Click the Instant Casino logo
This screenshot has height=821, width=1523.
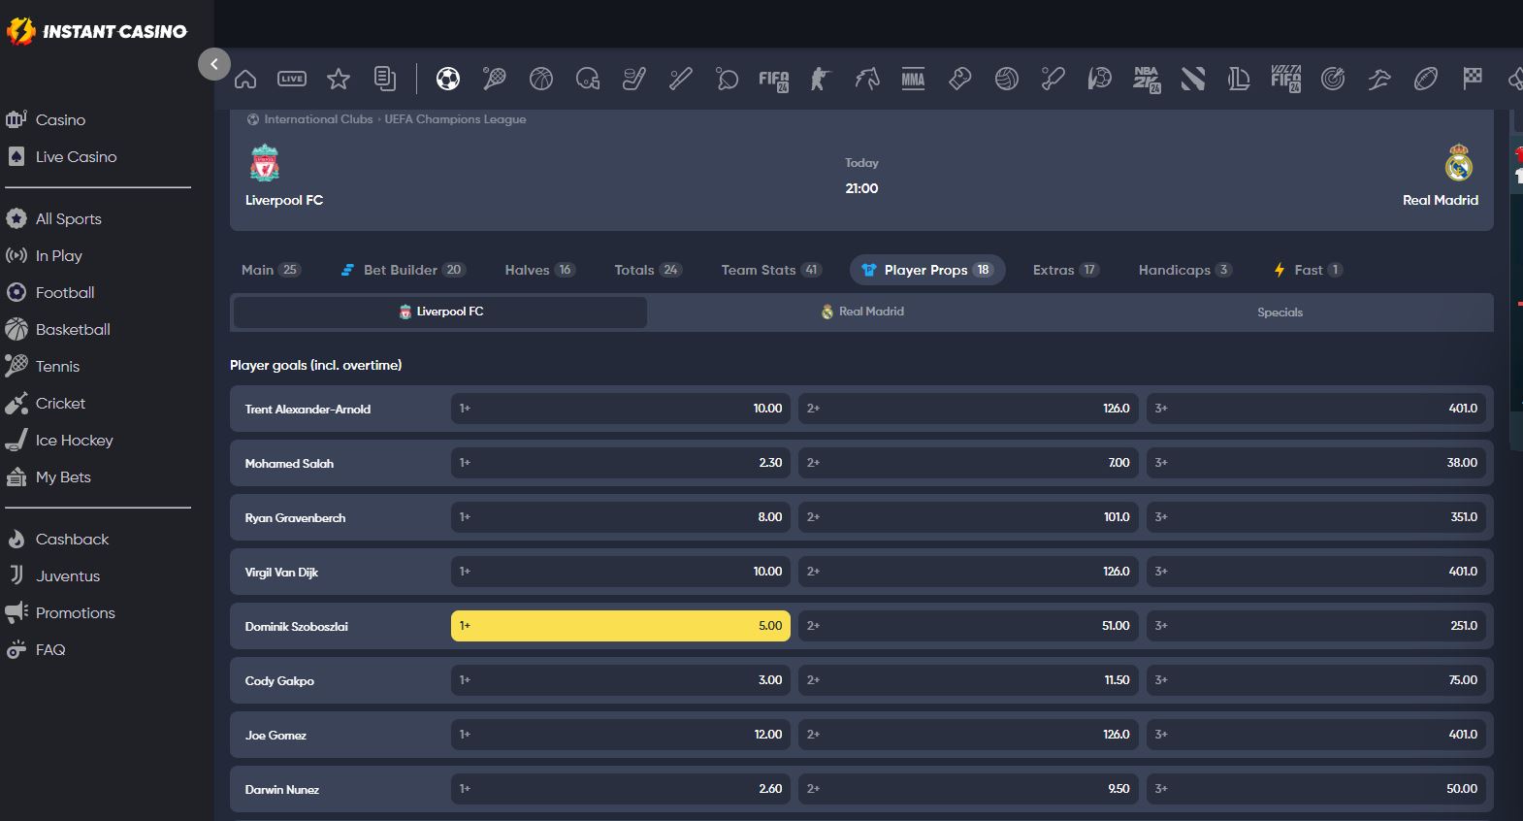tap(97, 31)
